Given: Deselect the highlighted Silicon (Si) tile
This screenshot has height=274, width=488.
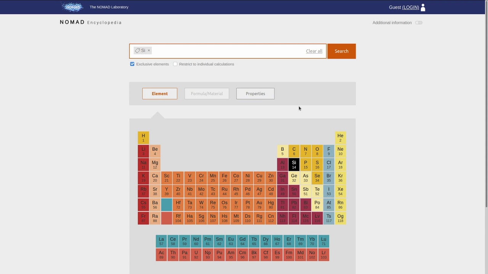Looking at the screenshot, I should coord(294,164).
